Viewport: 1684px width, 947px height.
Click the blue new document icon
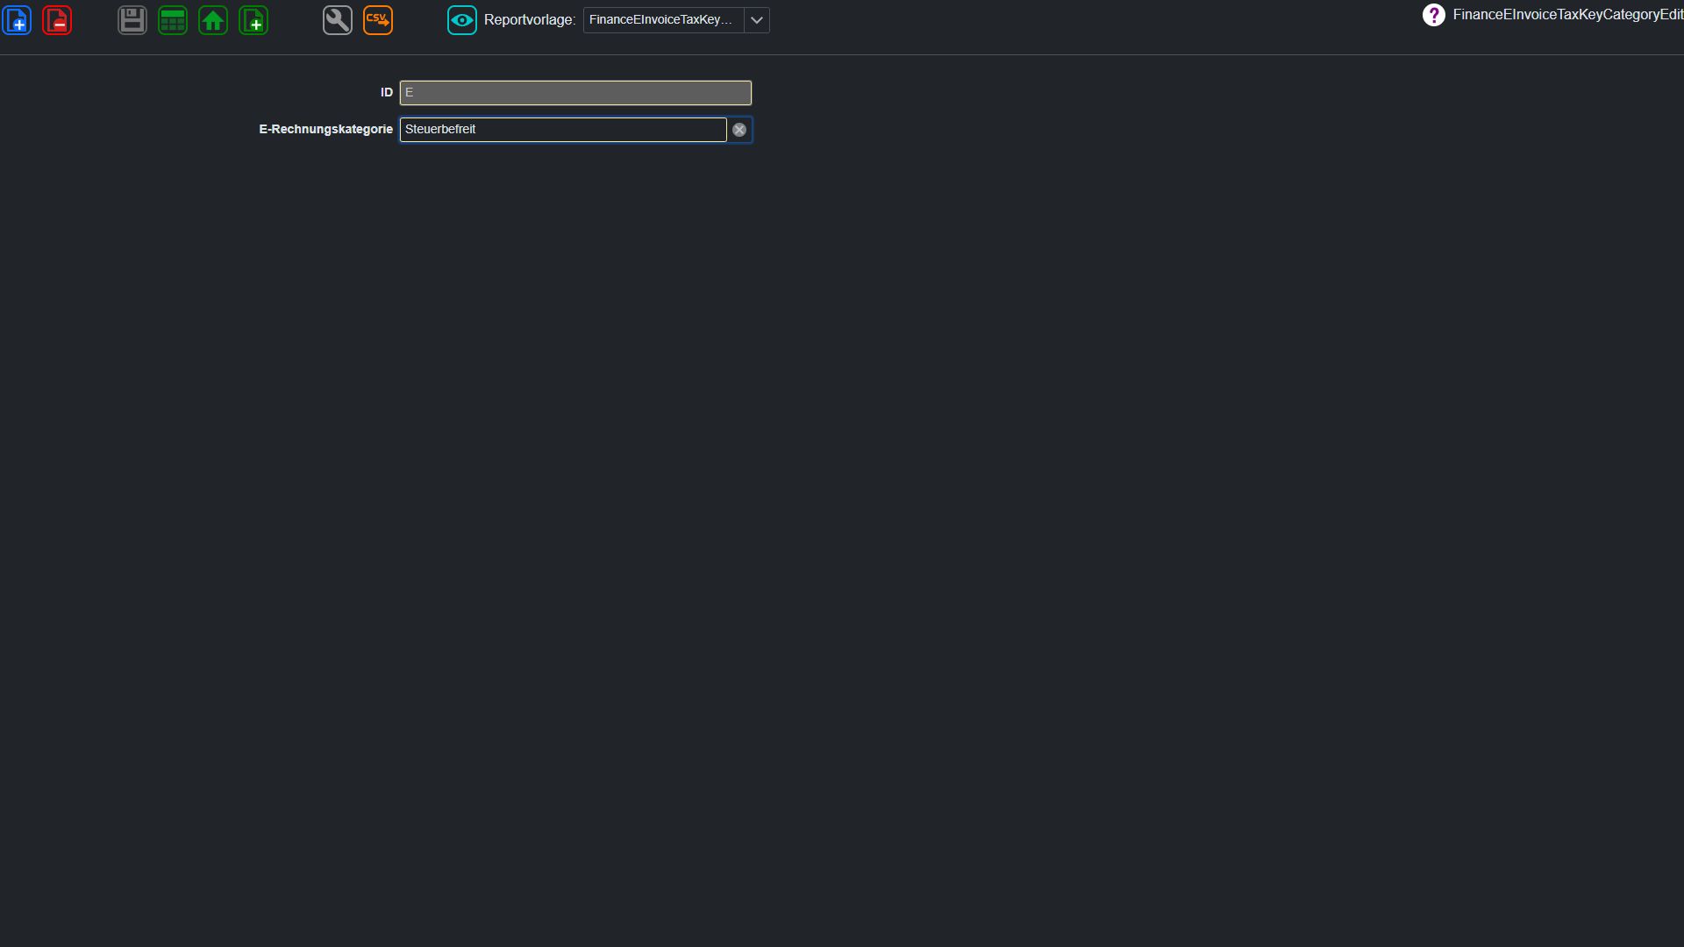point(17,20)
